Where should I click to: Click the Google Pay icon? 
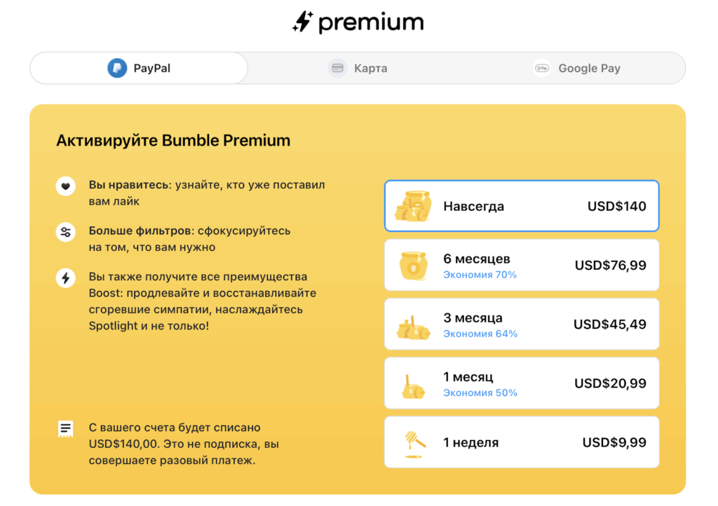click(541, 68)
